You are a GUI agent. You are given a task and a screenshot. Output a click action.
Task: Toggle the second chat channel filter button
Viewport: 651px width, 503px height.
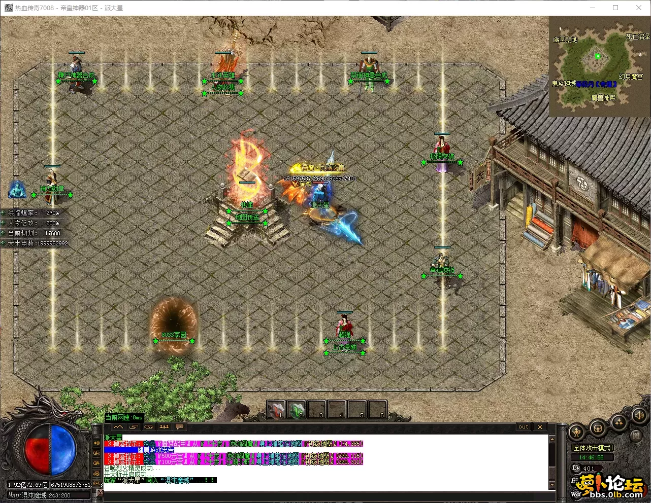tap(97, 453)
